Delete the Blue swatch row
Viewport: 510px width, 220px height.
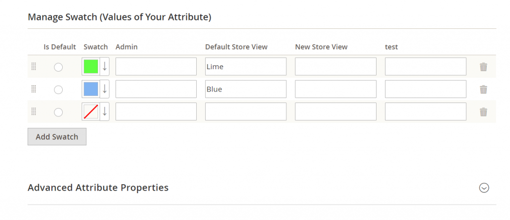click(x=483, y=90)
